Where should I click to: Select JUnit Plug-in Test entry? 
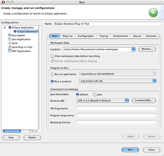pyautogui.click(x=22, y=47)
